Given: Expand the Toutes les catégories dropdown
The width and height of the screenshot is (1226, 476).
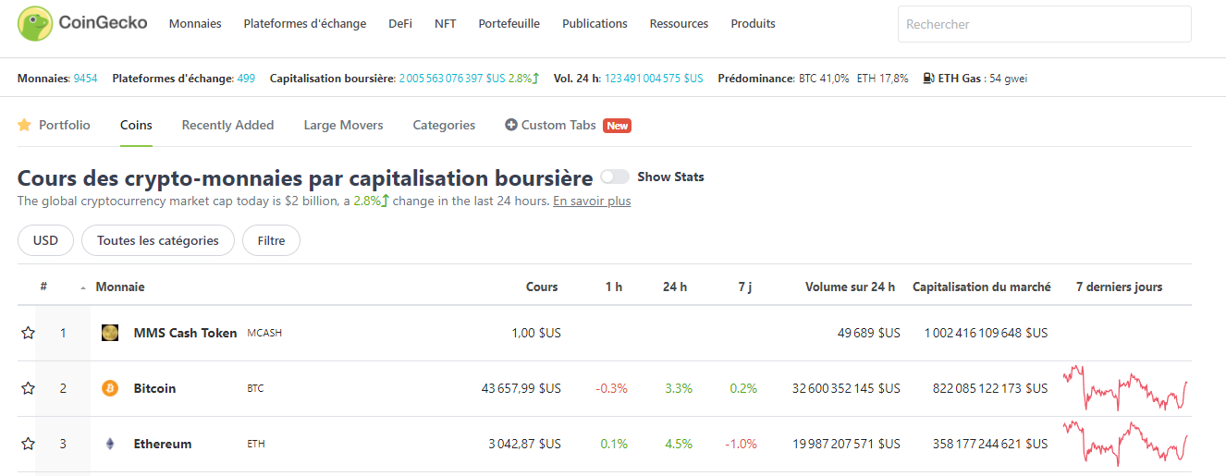Looking at the screenshot, I should [158, 240].
